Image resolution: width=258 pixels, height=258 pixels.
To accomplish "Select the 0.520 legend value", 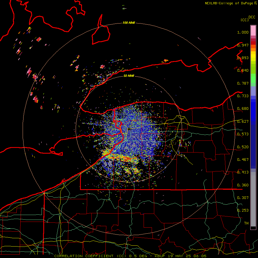I will (243, 147).
